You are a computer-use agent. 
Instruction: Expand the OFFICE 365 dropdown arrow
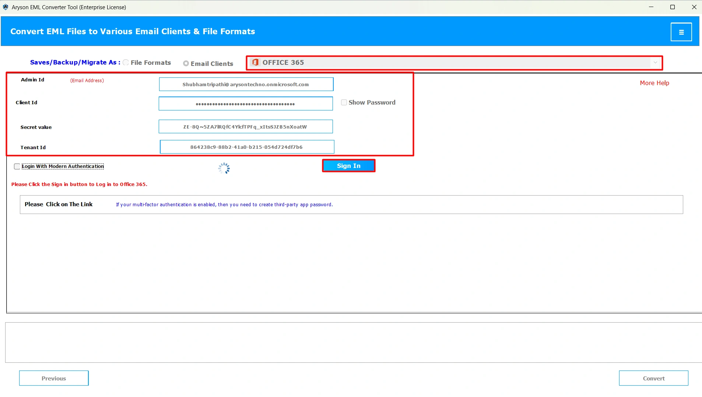click(x=655, y=63)
